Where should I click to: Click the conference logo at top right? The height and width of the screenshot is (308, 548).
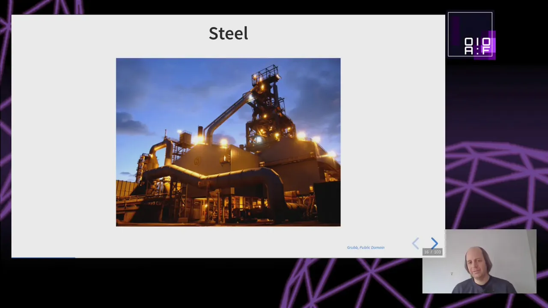tap(471, 35)
